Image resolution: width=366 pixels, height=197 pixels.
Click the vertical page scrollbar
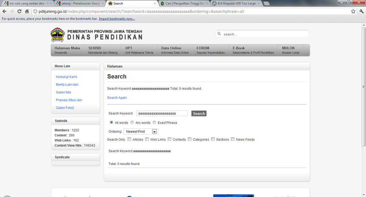click(x=363, y=87)
